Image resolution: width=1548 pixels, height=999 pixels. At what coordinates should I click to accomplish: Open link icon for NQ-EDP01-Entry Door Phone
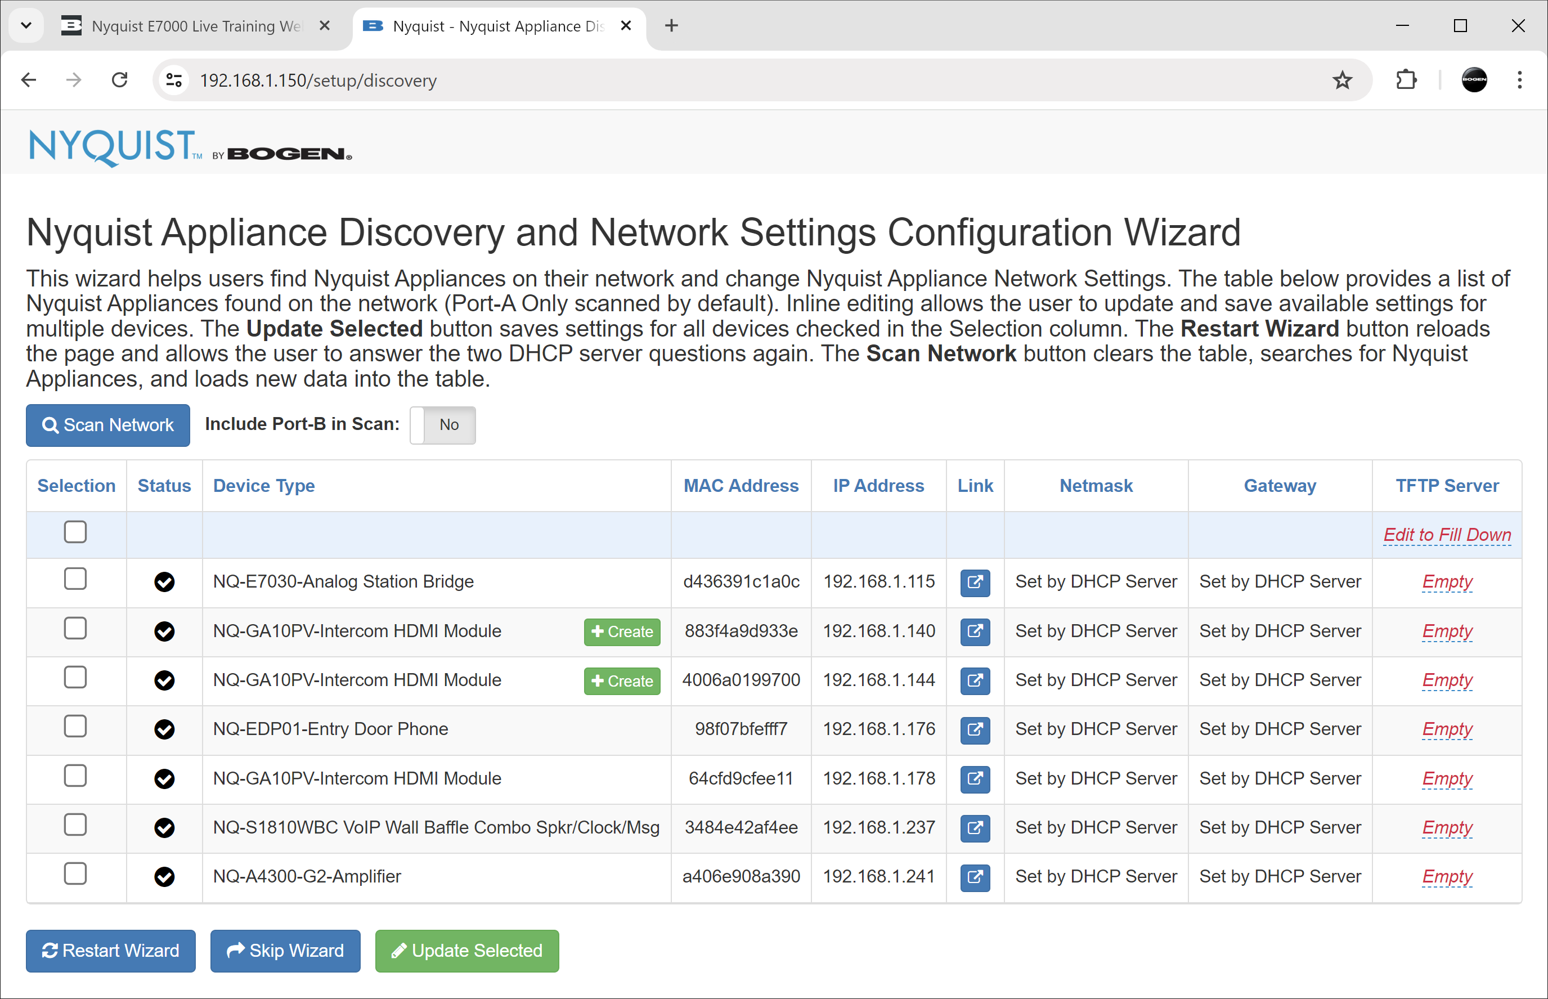(974, 729)
